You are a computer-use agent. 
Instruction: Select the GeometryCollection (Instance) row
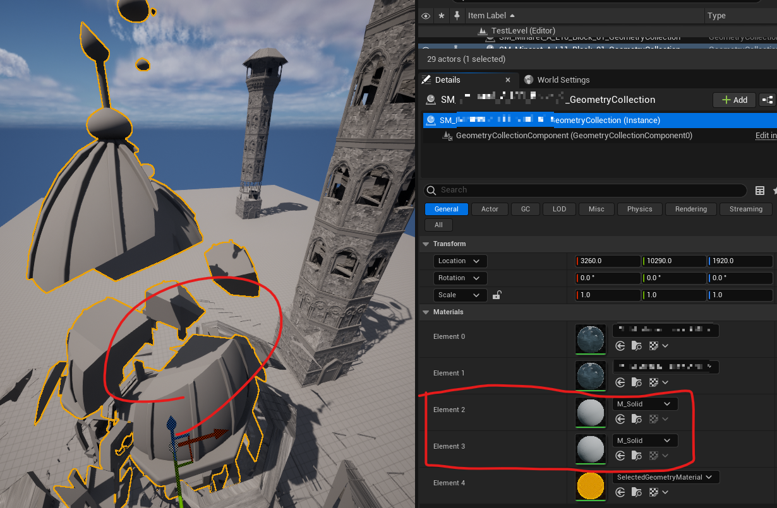point(599,120)
